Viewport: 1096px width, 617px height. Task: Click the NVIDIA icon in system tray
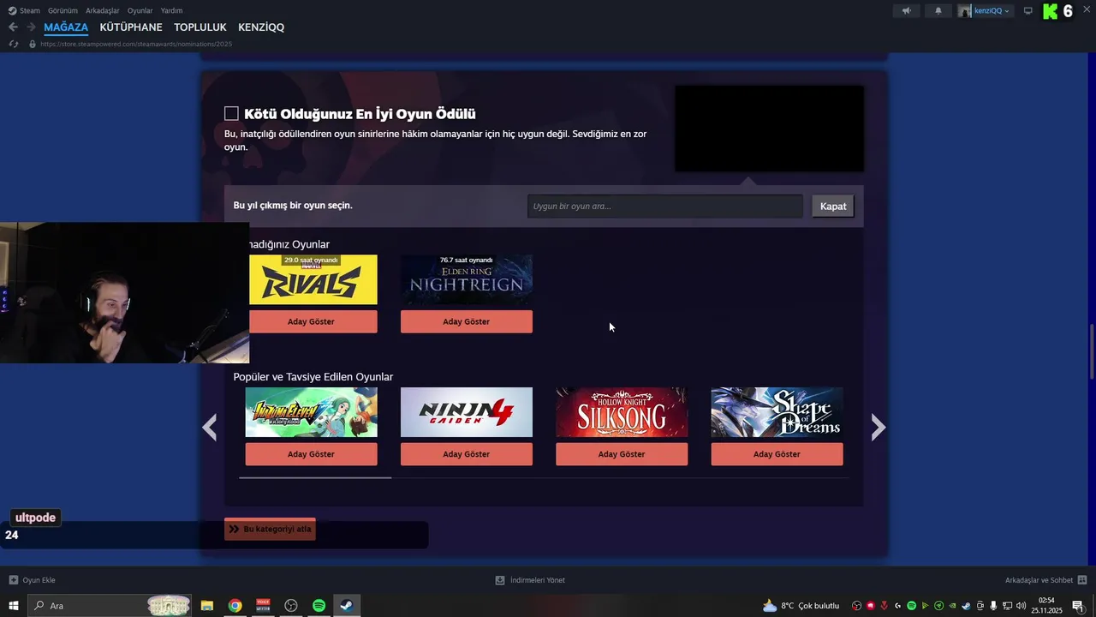tap(952, 606)
